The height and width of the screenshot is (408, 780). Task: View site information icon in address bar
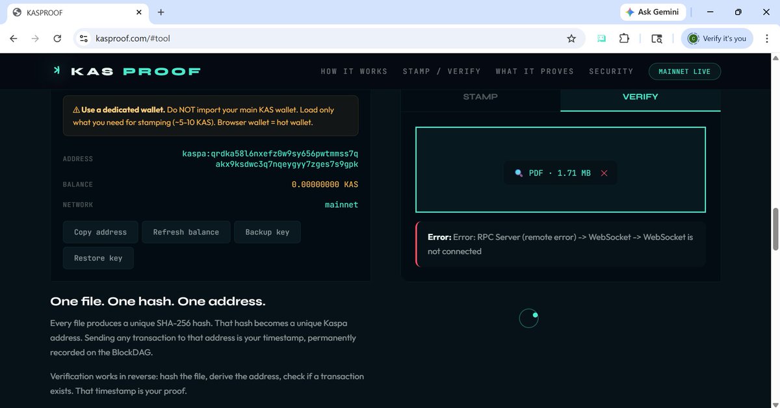coord(83,38)
